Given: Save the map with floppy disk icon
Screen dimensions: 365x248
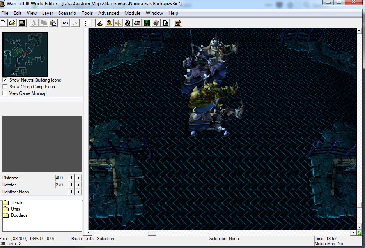Looking at the screenshot, I should coord(22,23).
